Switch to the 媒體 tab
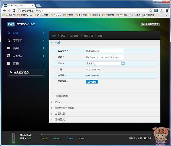 [x=100, y=36]
